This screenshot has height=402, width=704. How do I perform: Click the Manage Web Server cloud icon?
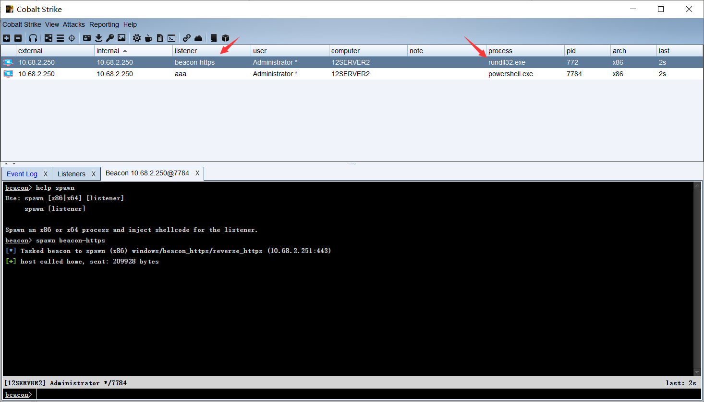click(x=198, y=38)
